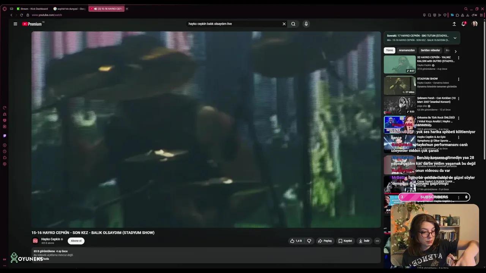The image size is (486, 273).
Task: Open more actions three-dot menu under video
Action: coord(377,241)
